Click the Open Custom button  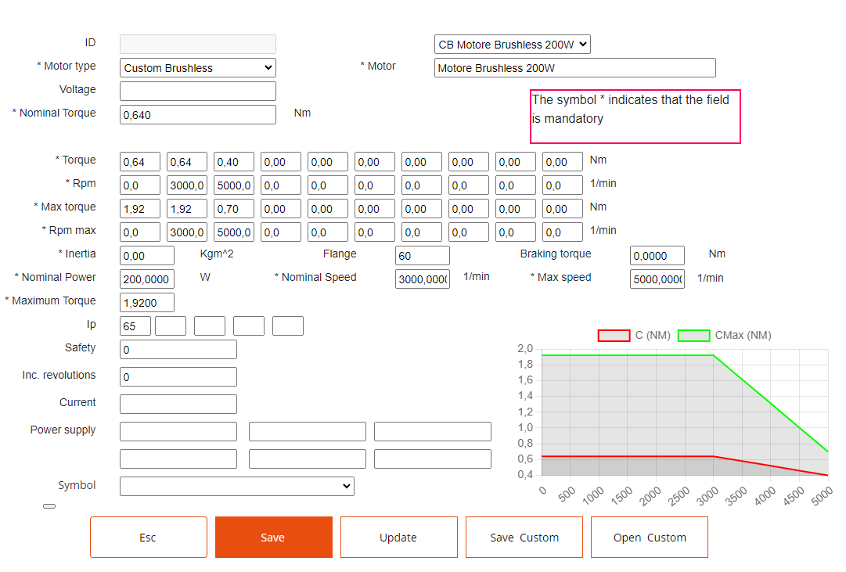click(x=649, y=538)
